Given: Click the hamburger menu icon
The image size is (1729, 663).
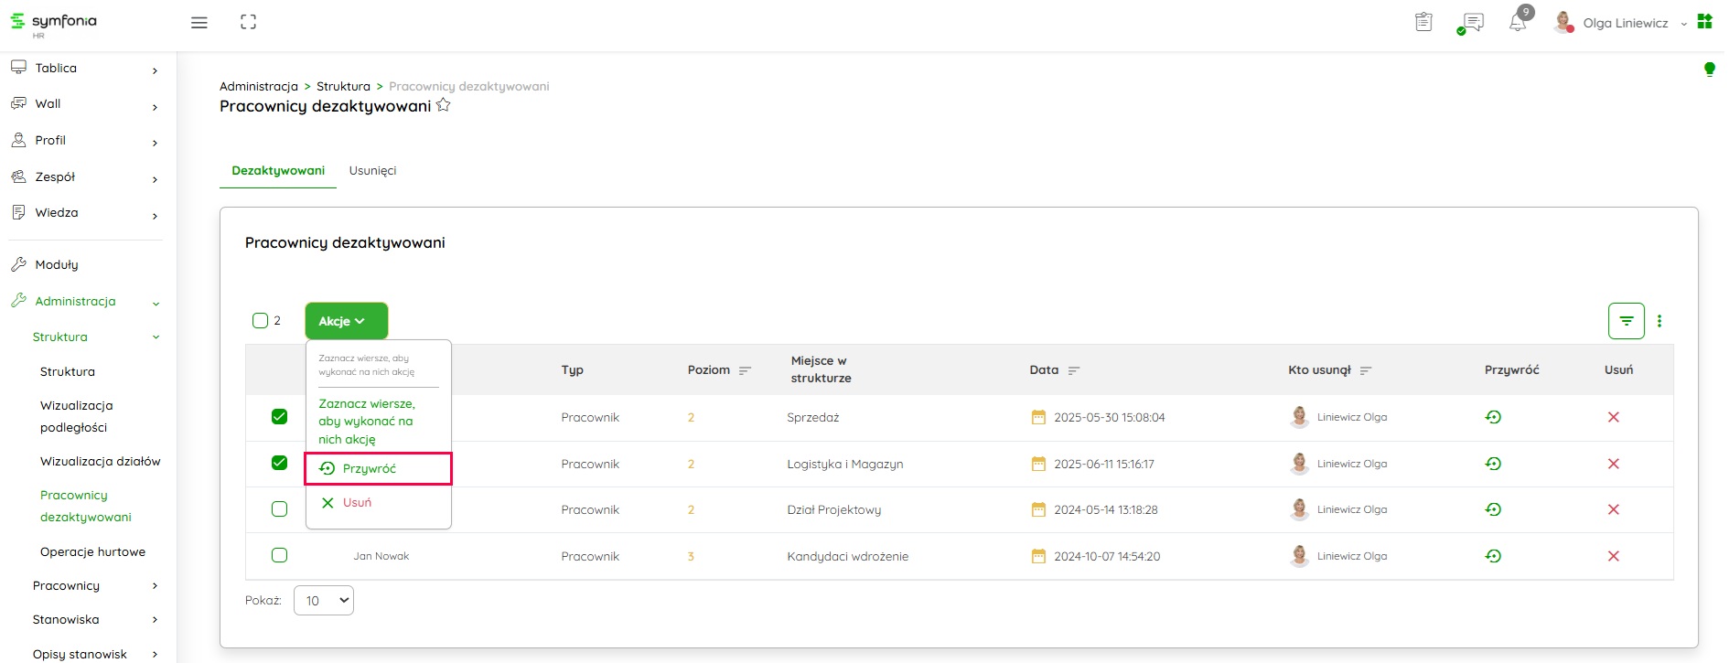Looking at the screenshot, I should pyautogui.click(x=199, y=23).
